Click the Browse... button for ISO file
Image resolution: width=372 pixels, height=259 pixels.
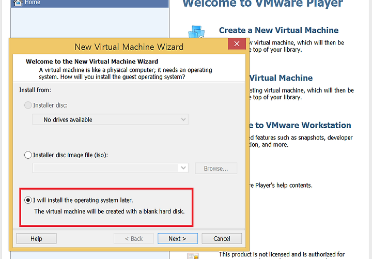(216, 169)
